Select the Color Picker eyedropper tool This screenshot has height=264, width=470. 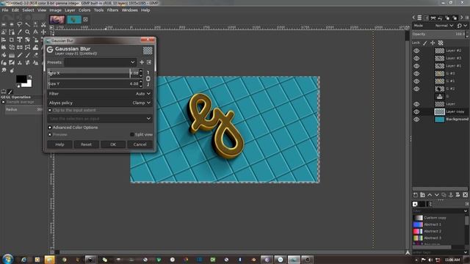pyautogui.click(x=20, y=32)
